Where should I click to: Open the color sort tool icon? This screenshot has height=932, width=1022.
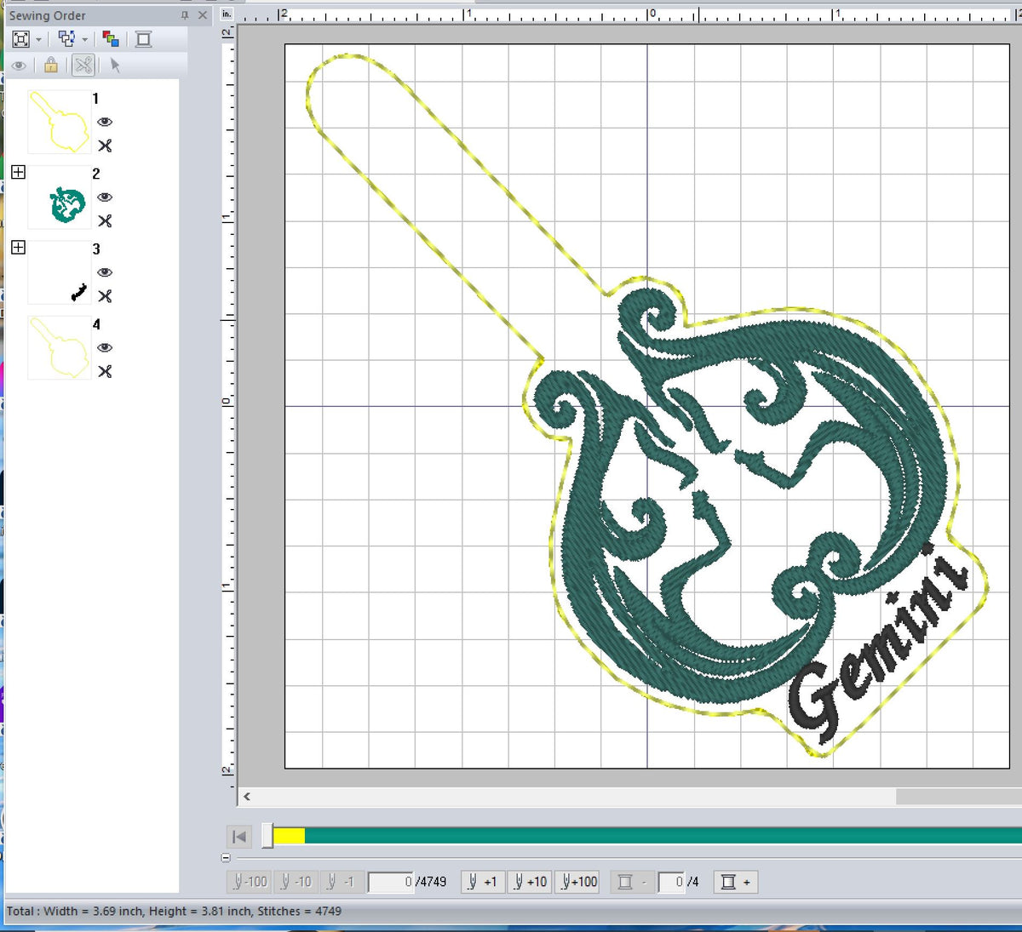tap(109, 38)
